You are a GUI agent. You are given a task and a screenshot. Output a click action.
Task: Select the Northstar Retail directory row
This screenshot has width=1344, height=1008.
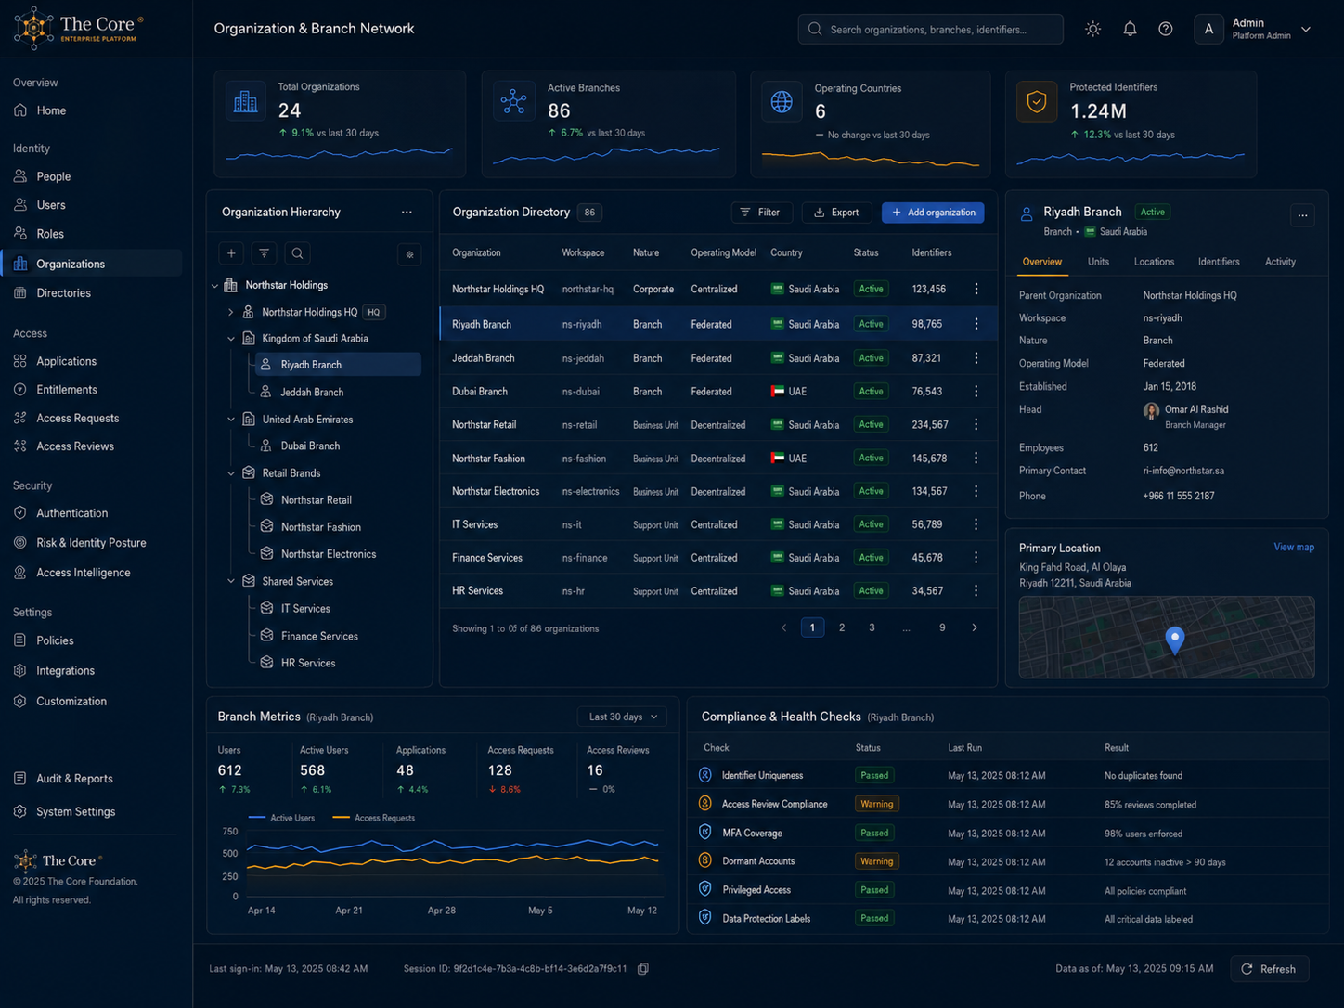[718, 425]
